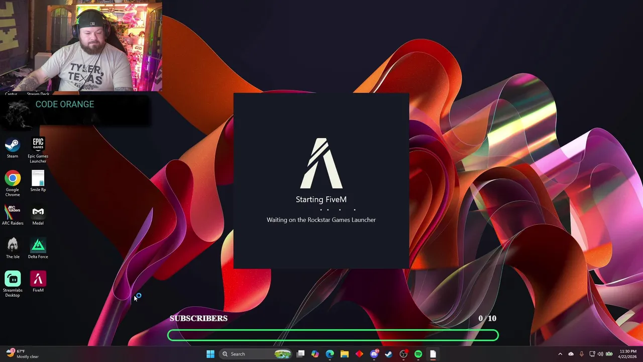The height and width of the screenshot is (362, 643).
Task: Expand the hidden system tray icons
Action: (x=560, y=354)
